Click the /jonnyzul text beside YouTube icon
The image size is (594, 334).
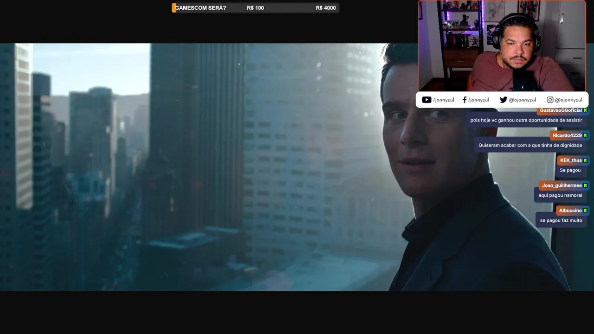(444, 100)
